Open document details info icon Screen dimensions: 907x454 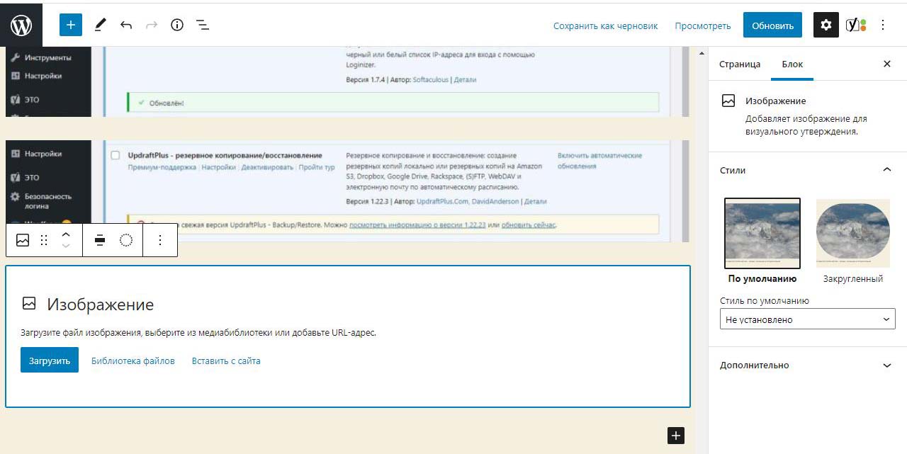tap(177, 25)
